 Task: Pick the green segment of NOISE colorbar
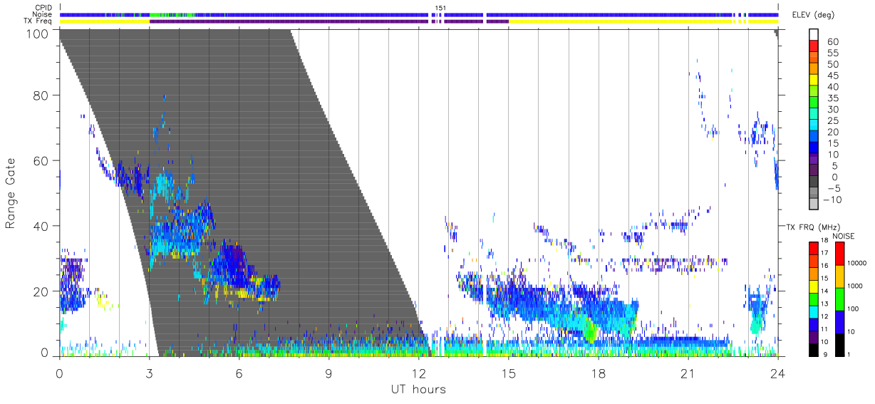[x=840, y=299]
